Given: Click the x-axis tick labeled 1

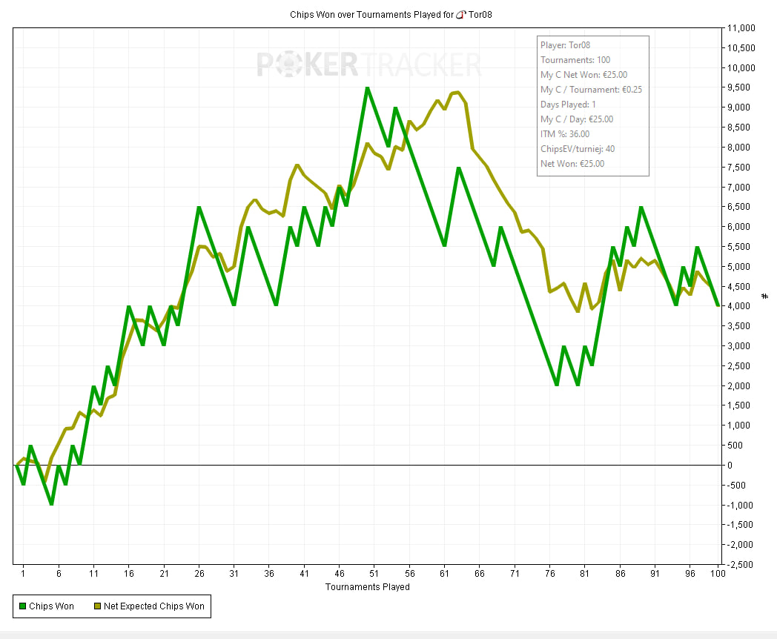Looking at the screenshot, I should (x=23, y=574).
